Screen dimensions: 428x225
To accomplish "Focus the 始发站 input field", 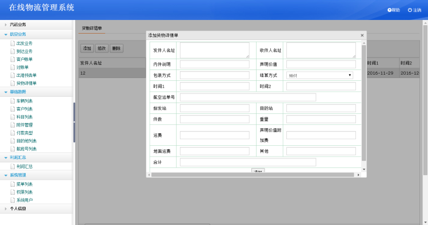I will [x=214, y=108].
